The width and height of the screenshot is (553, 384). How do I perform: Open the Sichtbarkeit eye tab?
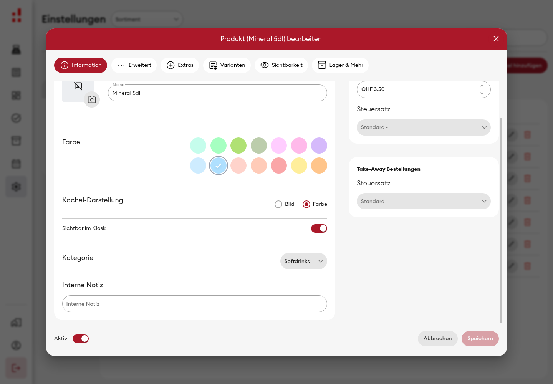coord(281,65)
